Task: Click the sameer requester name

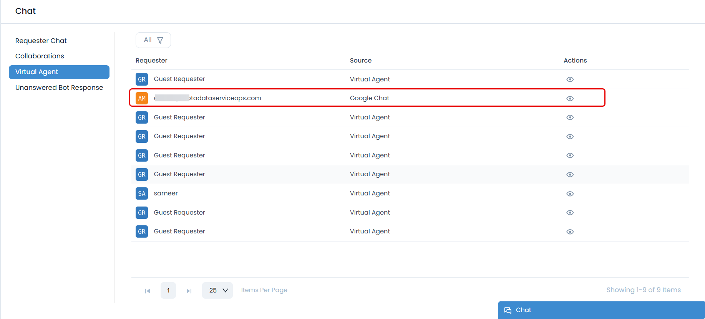Action: pos(166,193)
